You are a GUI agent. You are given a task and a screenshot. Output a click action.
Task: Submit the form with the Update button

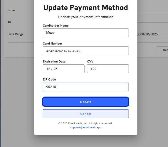click(x=86, y=102)
